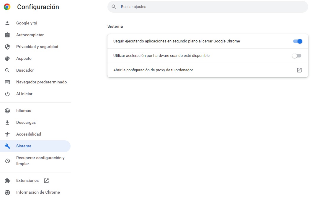Click the puzzle piece Extensiones icon
This screenshot has width=312, height=201.
coord(7,181)
